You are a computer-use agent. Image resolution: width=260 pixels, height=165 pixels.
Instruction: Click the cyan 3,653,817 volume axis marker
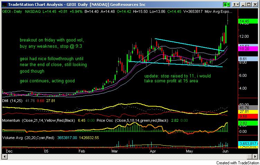pyautogui.click(x=248, y=144)
